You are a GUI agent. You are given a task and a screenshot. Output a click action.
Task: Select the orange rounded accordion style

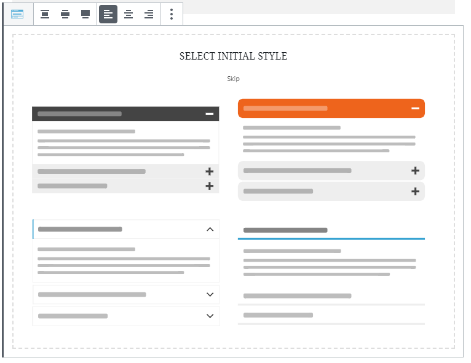(x=331, y=150)
